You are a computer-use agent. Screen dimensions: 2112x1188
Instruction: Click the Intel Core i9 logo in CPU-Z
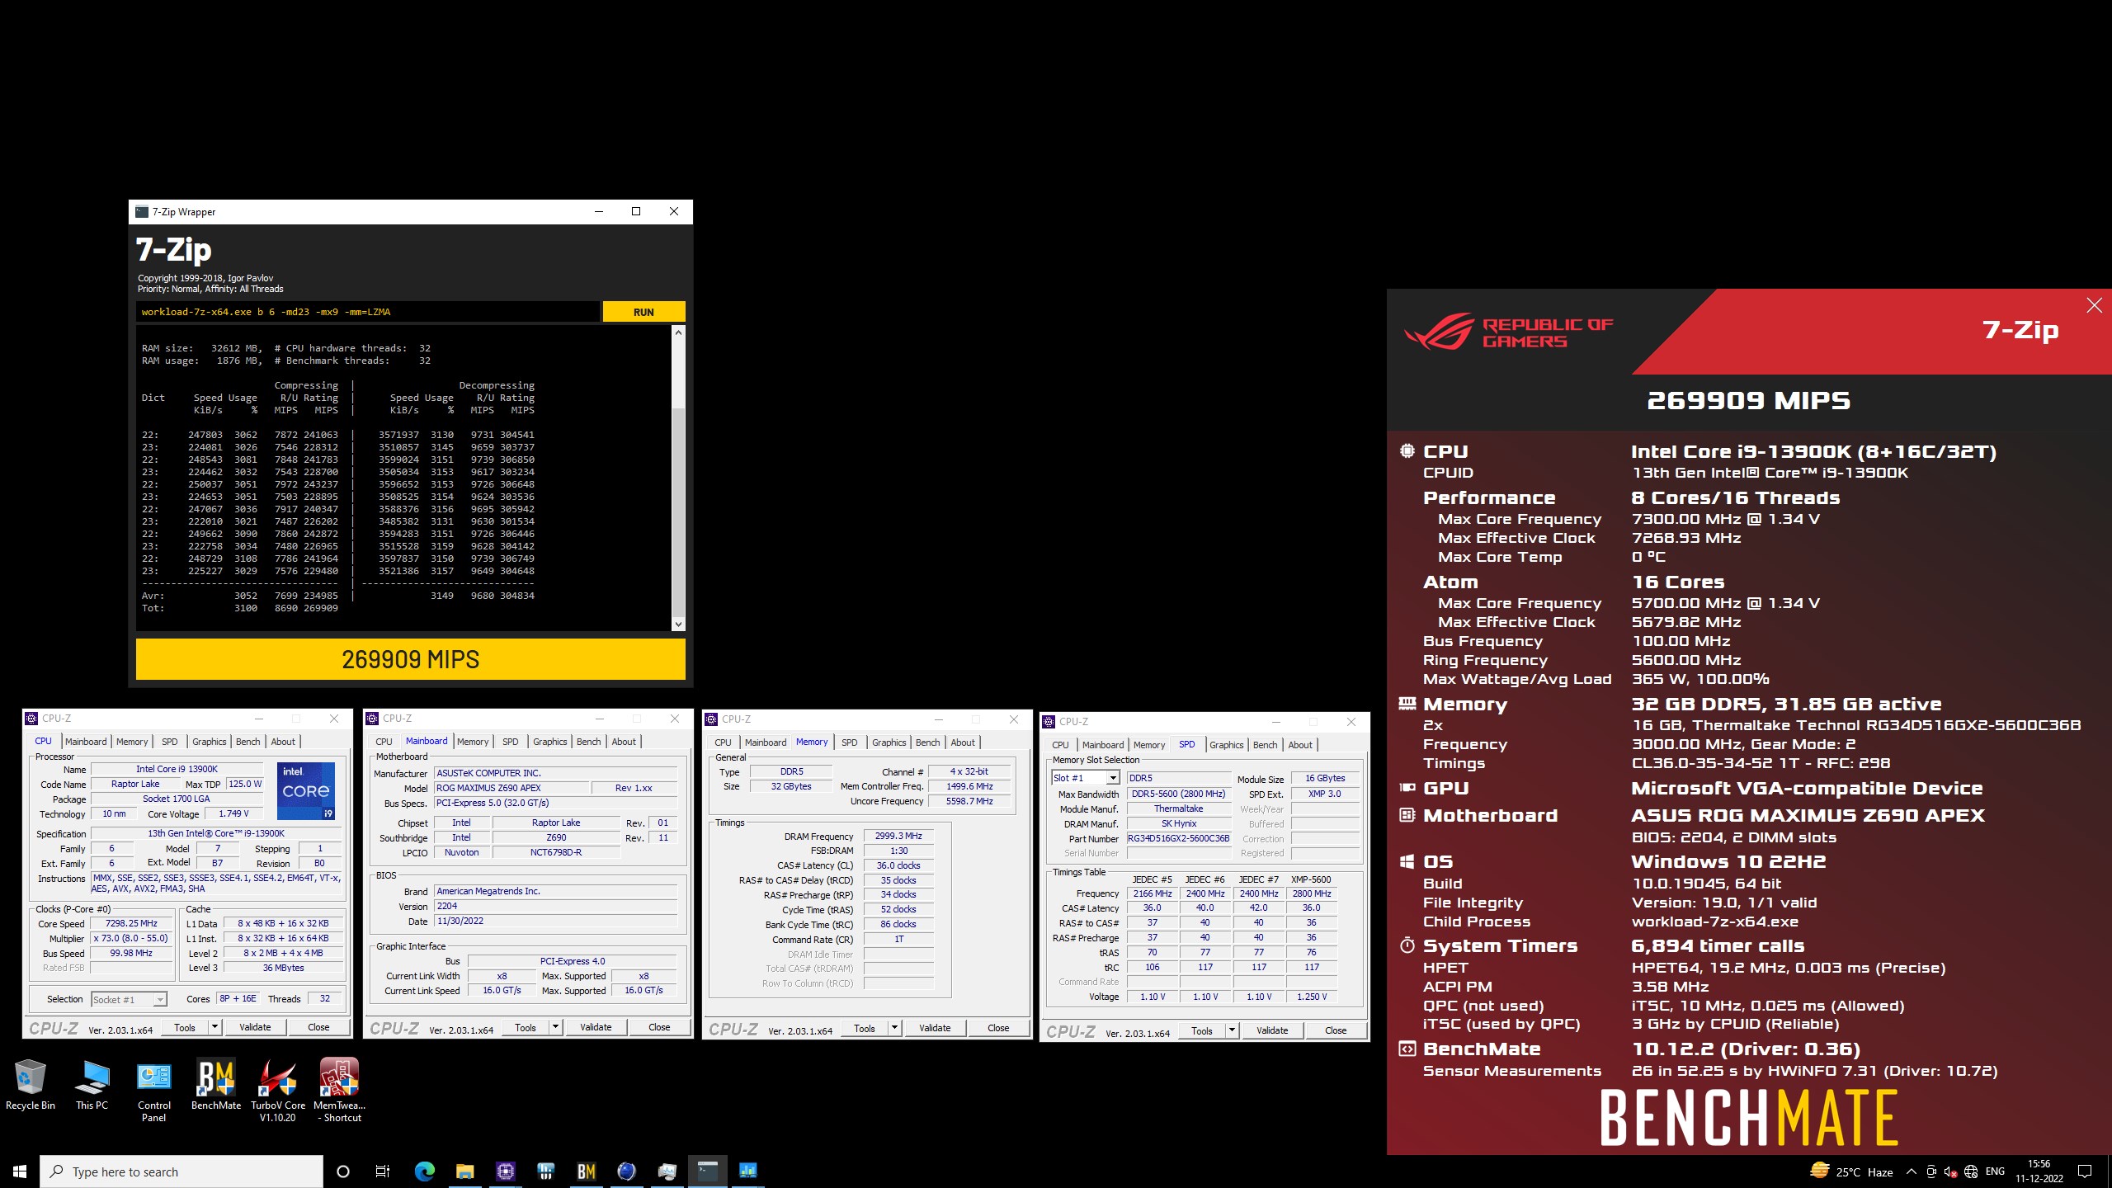pos(305,790)
